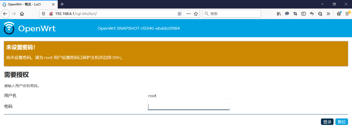Click the account avatar toolbar icon
Image resolution: width=352 pixels, height=131 pixels.
pos(320,14)
